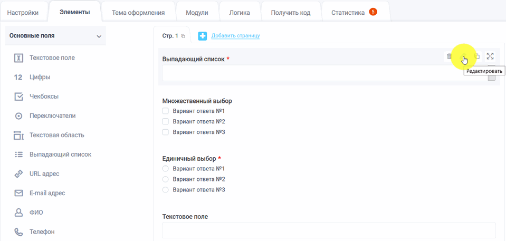Screen dimensions: 506x241
Task: Click the URL адрес sidebar label
Action: (44, 174)
